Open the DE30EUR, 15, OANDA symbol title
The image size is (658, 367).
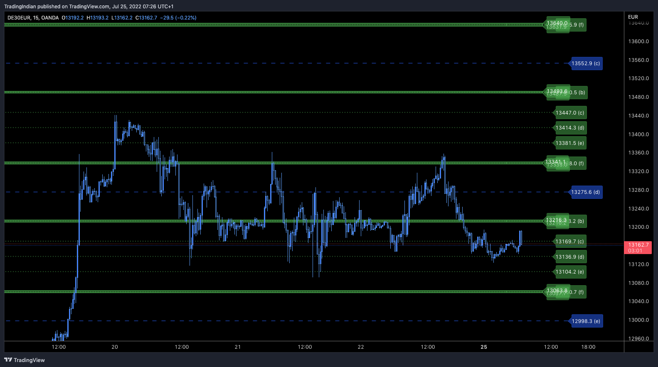pos(33,18)
